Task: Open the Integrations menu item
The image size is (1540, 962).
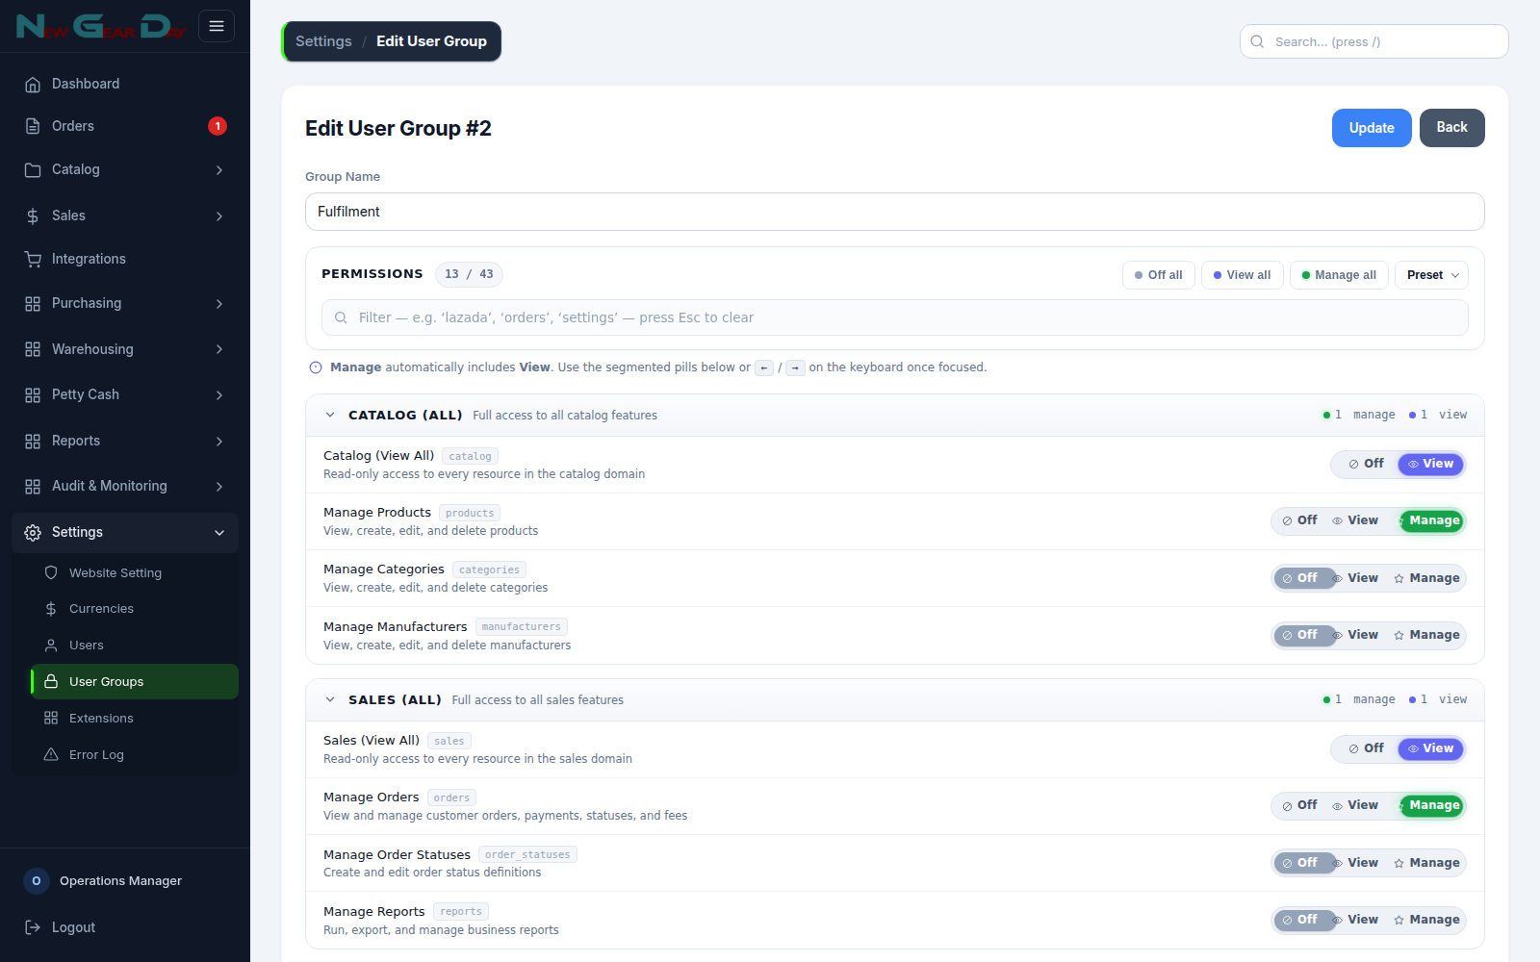Action: tap(125, 259)
